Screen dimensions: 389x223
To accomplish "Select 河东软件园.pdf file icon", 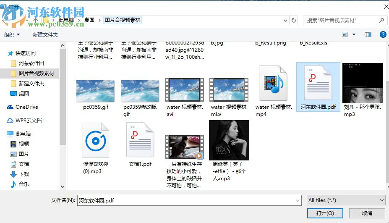I will point(318,83).
